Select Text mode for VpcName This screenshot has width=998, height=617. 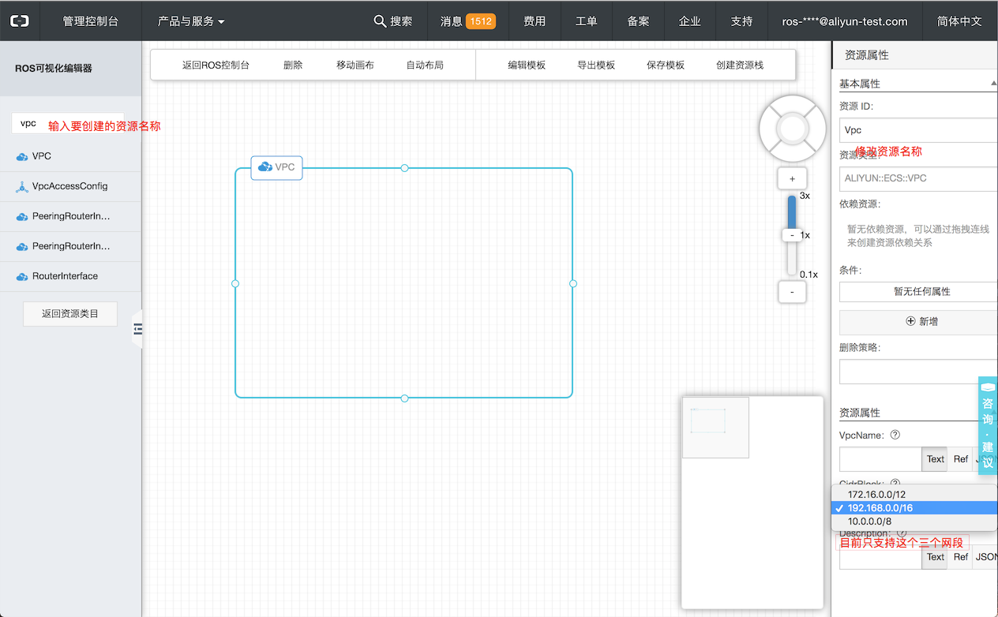coord(935,459)
